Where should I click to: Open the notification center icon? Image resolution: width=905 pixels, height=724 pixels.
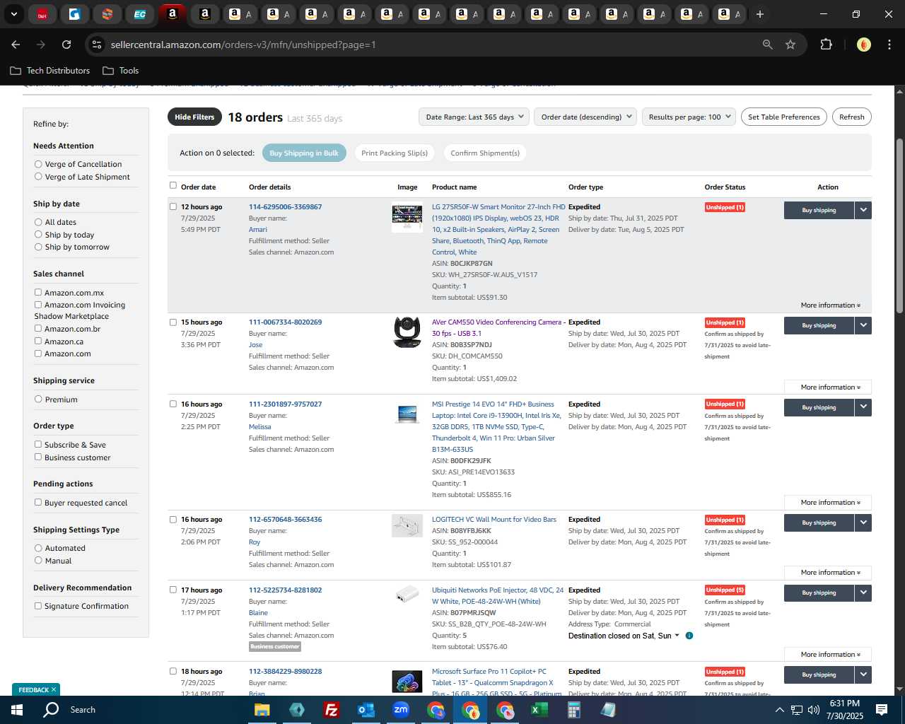pos(882,710)
